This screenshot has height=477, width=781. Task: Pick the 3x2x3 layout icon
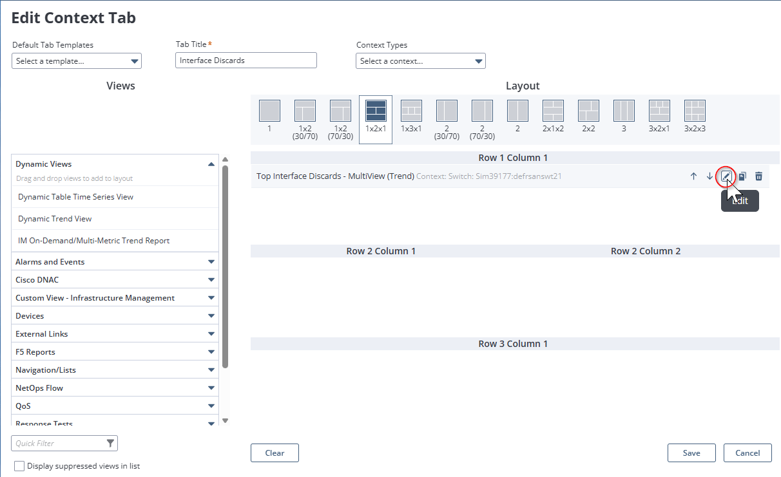695,111
